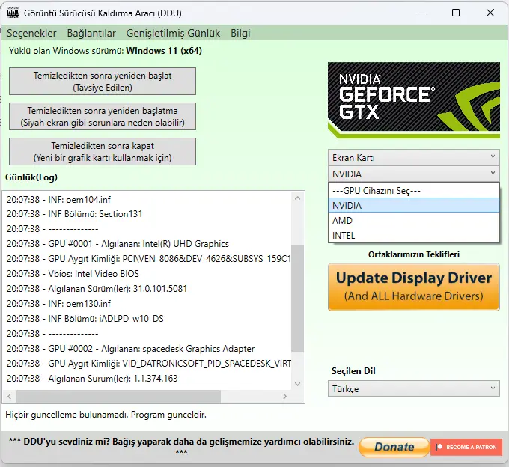Click horizontal log scrollbar left arrow
The height and width of the screenshot is (467, 509).
tap(10, 396)
